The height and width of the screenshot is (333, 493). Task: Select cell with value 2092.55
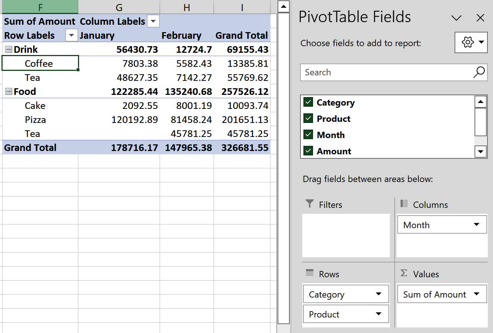(x=119, y=106)
